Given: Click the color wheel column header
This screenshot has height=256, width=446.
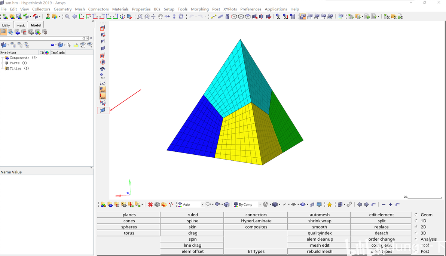Looking at the screenshot, I should pos(47,53).
